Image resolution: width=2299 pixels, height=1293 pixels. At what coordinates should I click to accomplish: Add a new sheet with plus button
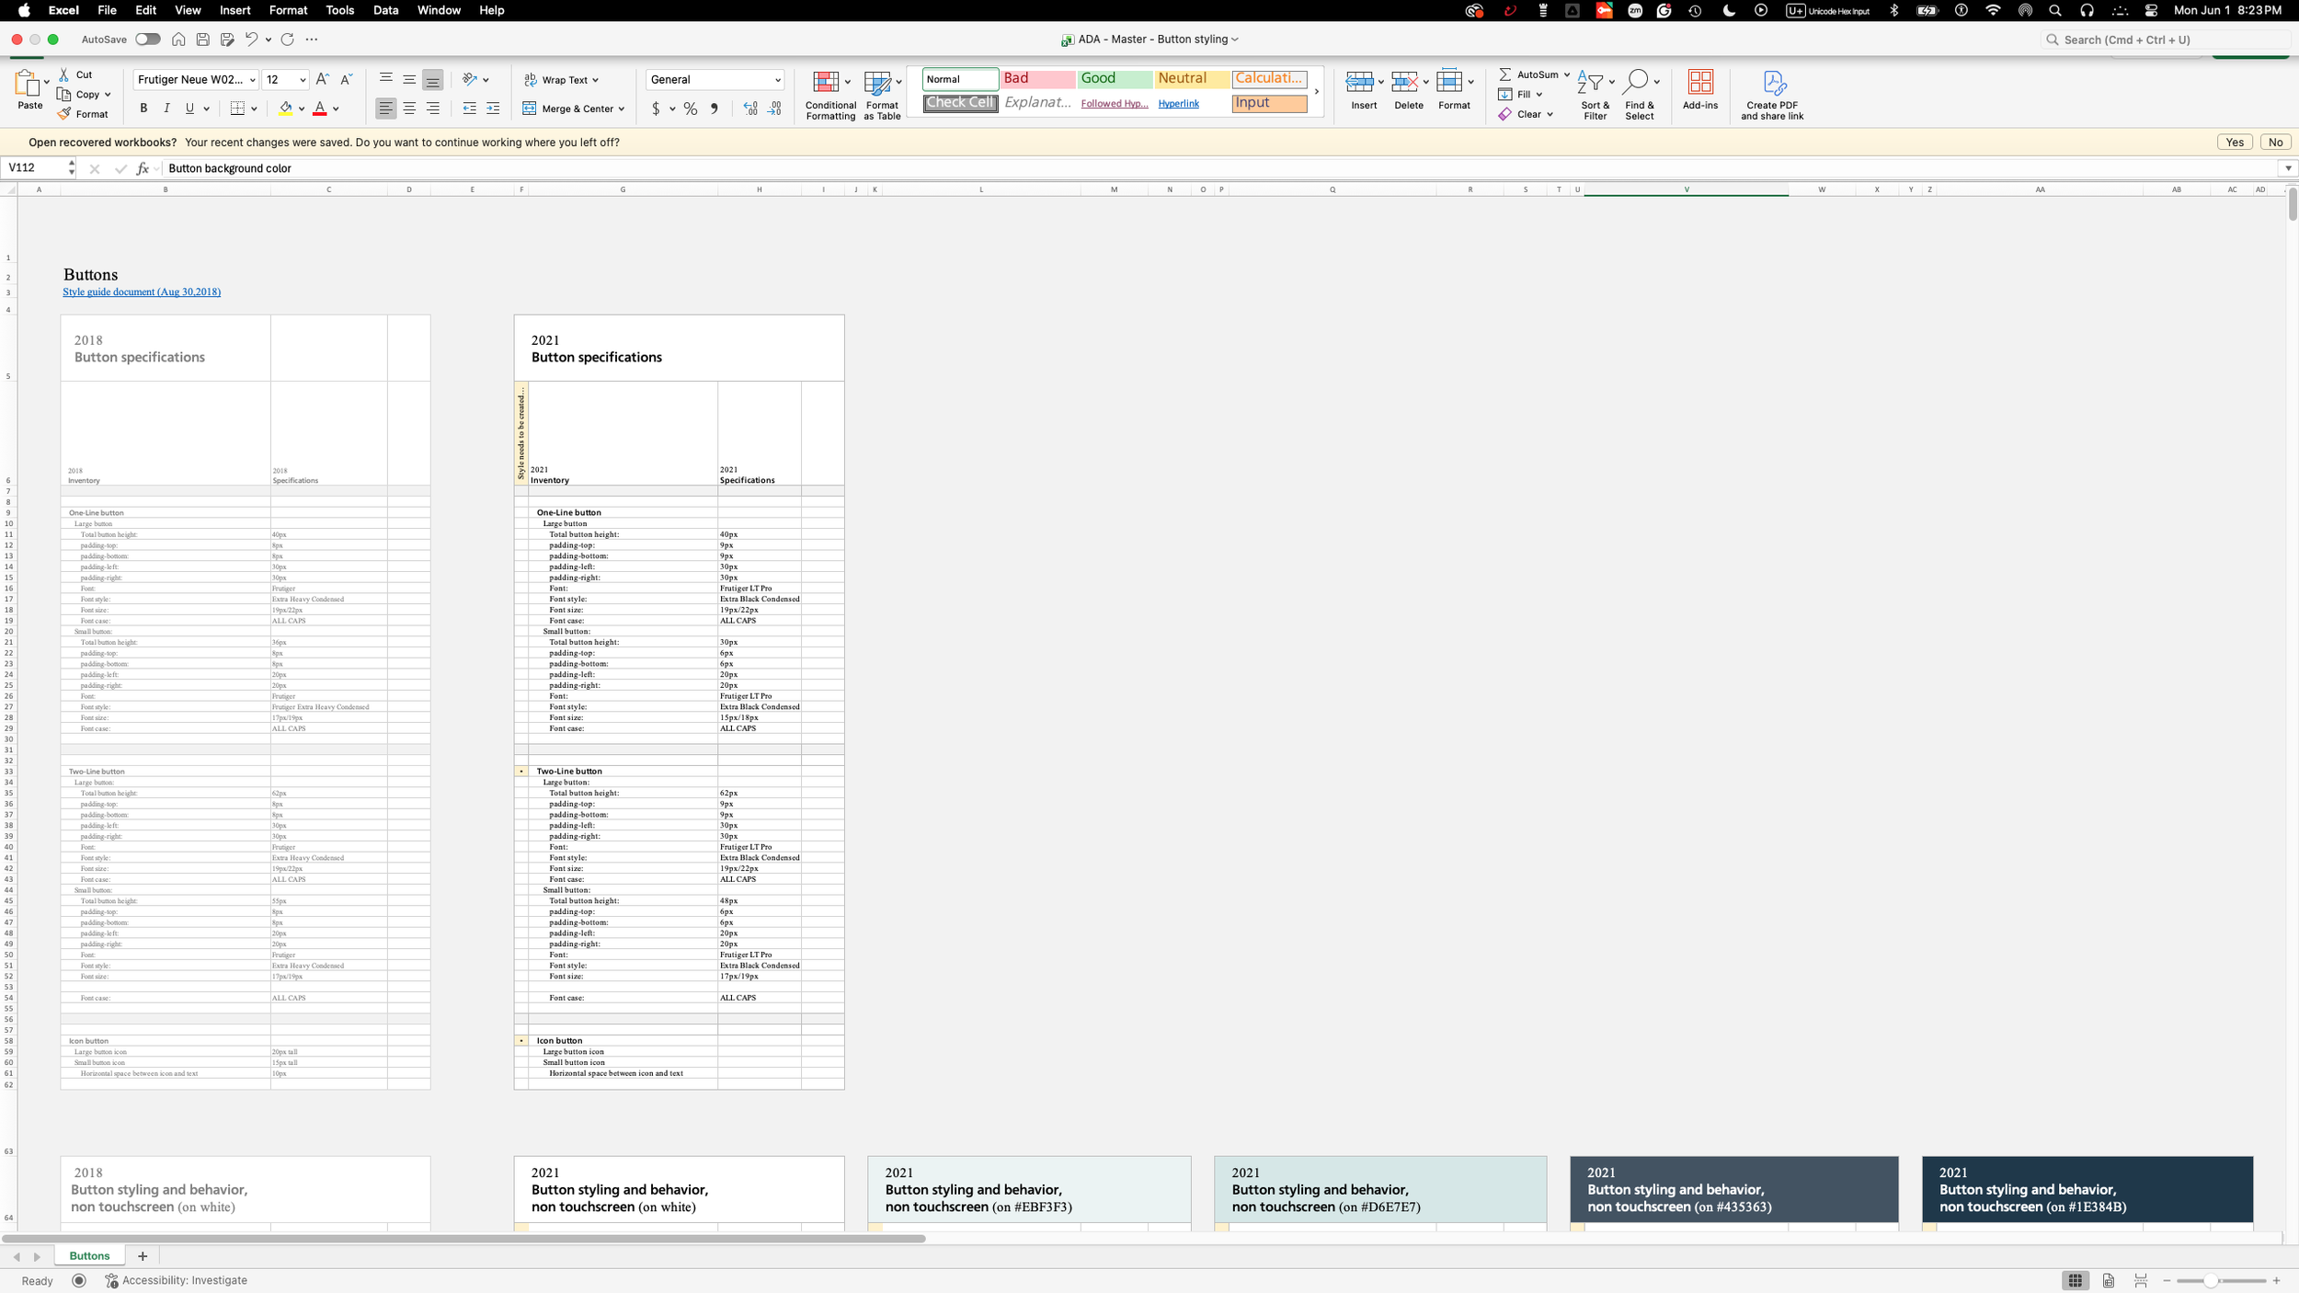pos(143,1255)
